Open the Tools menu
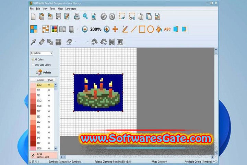247x165 pixels. [x=52, y=9]
